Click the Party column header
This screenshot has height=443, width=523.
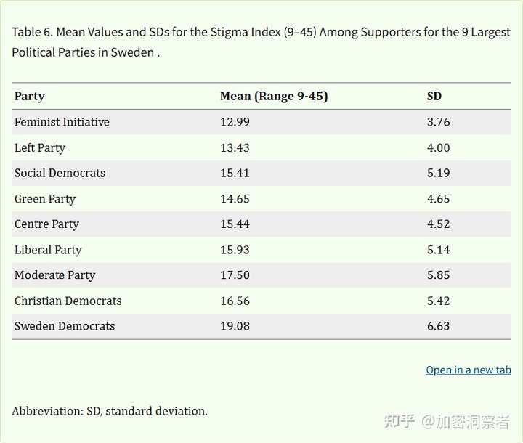(x=30, y=96)
